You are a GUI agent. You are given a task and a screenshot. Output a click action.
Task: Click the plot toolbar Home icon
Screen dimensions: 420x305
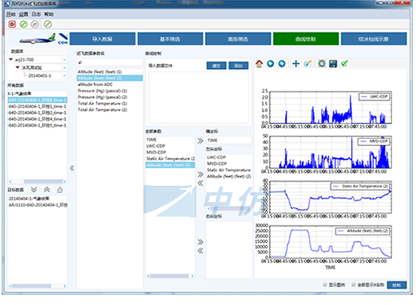pos(259,64)
